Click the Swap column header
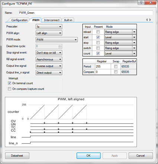158x164 pixels. [x=116, y=61]
